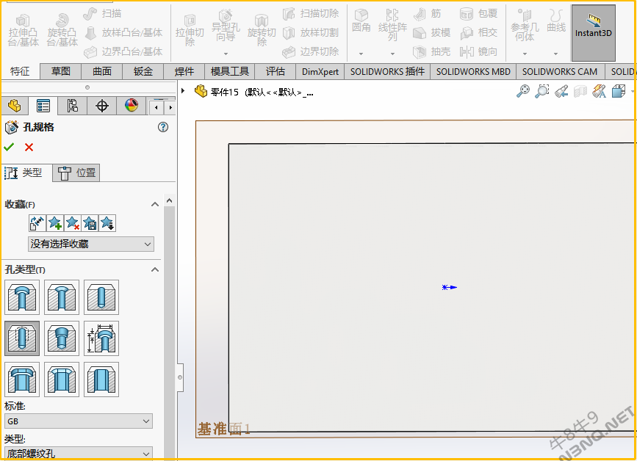Select the Straight Tap hole type
The width and height of the screenshot is (637, 461).
22,338
